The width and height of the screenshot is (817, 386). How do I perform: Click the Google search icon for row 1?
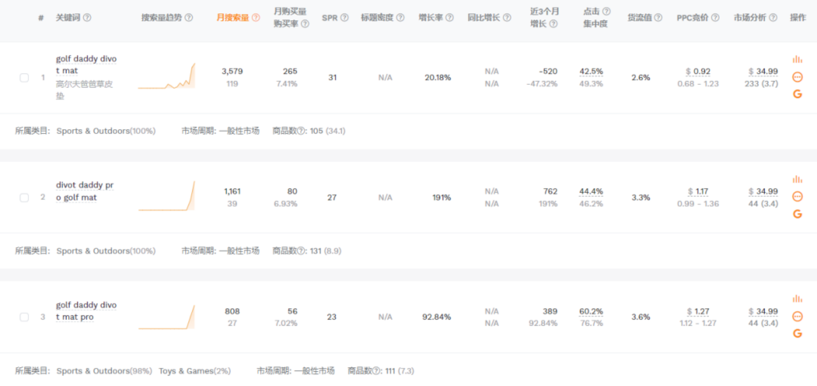[x=797, y=94]
